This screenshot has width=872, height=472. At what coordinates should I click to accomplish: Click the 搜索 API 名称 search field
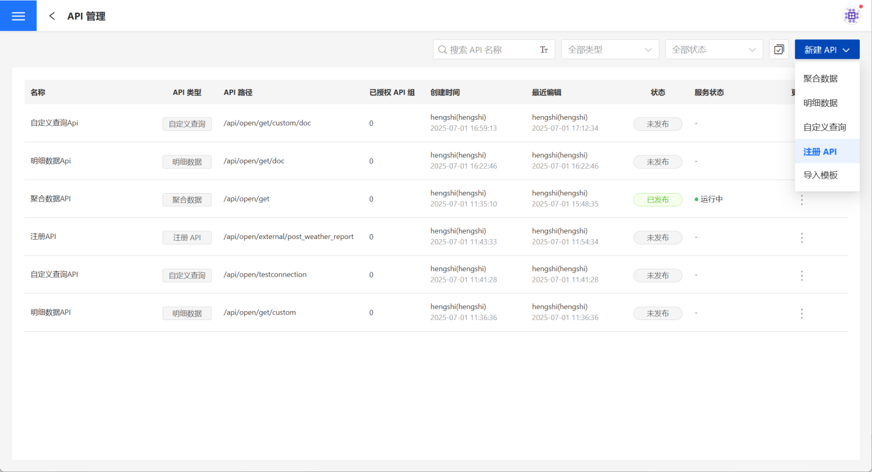pyautogui.click(x=490, y=50)
